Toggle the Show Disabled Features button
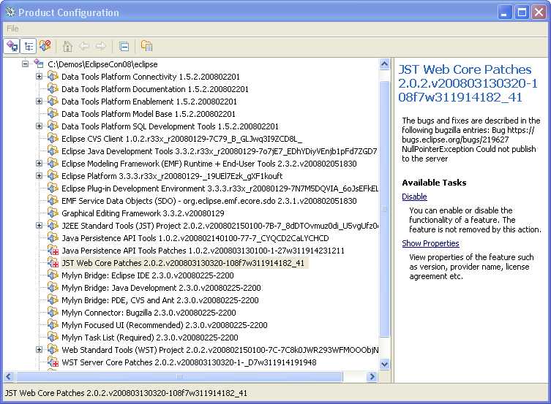The width and height of the screenshot is (551, 404). point(45,46)
